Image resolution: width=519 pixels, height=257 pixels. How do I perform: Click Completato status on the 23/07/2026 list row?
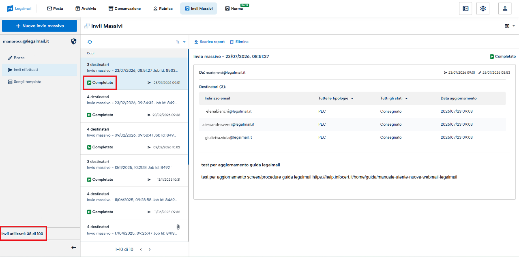tap(100, 83)
